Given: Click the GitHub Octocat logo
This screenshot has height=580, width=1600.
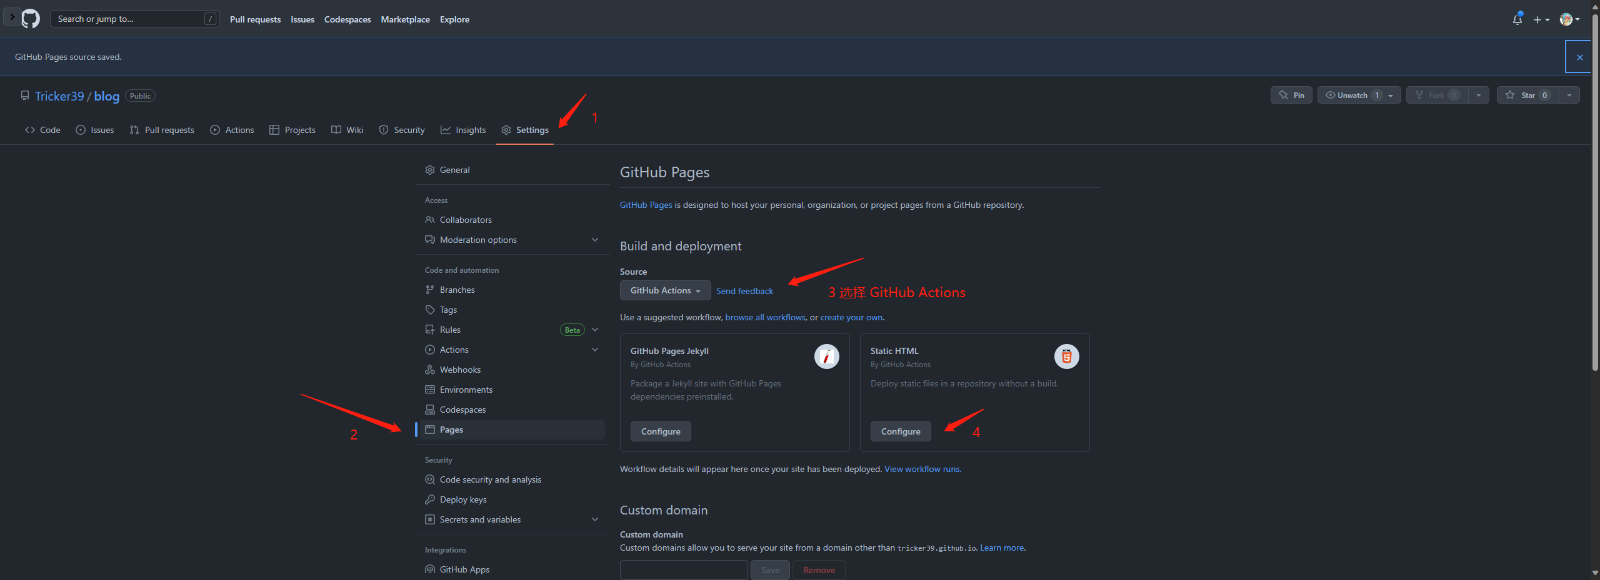Looking at the screenshot, I should [31, 19].
